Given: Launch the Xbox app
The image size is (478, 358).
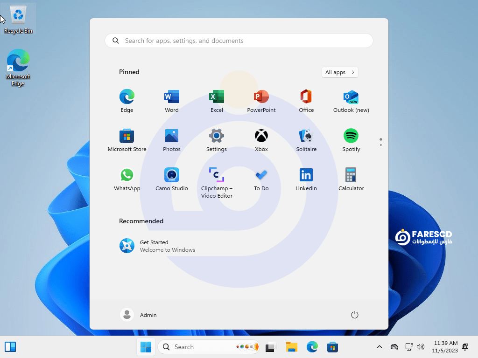Looking at the screenshot, I should (x=261, y=140).
